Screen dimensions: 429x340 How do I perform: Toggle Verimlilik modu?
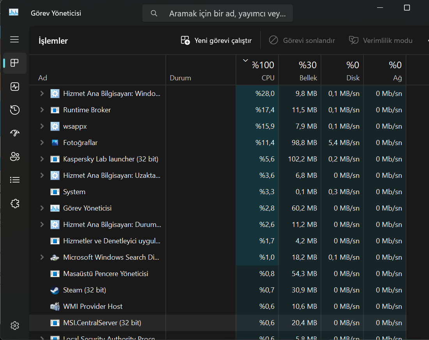(381, 41)
